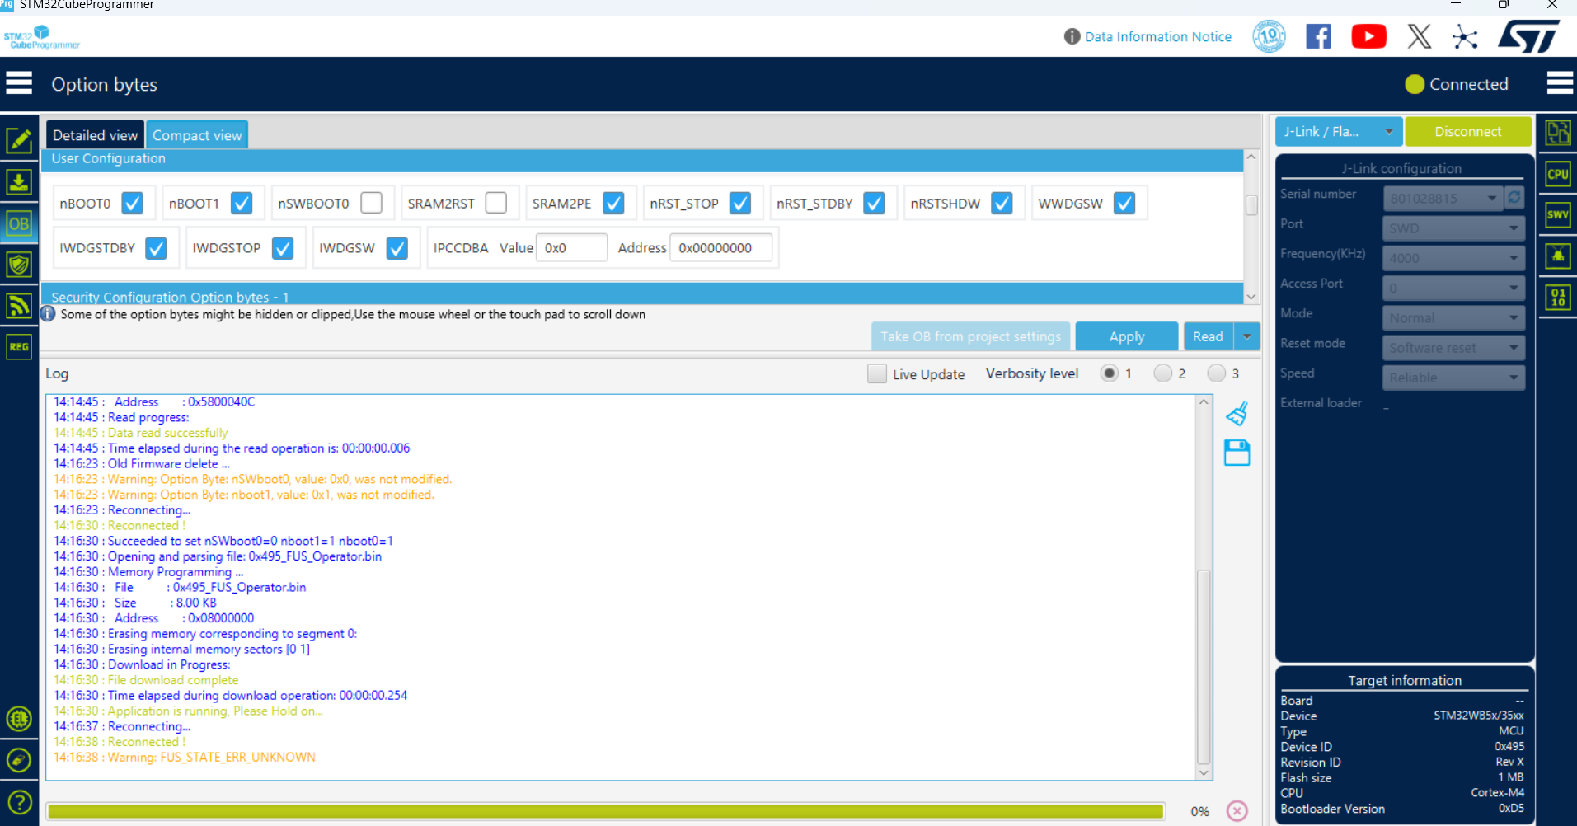Open the Option bytes panel icon
Screen dimensions: 1577x826
tap(20, 223)
